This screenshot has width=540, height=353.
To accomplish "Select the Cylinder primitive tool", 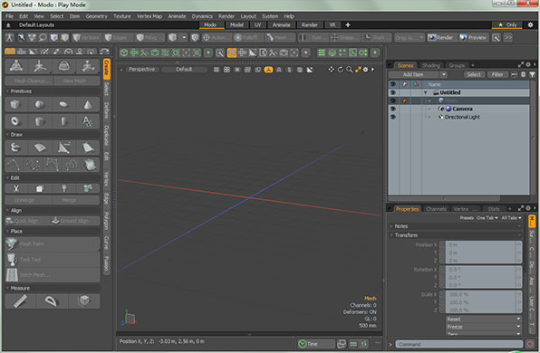I will [x=39, y=121].
